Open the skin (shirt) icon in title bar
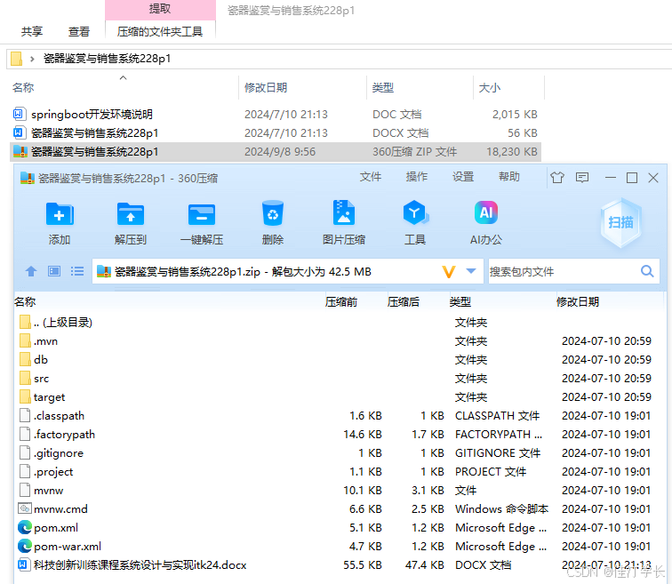The width and height of the screenshot is (672, 584). click(557, 178)
